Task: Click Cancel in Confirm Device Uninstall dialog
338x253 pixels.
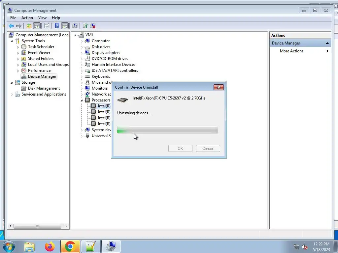Action: (208, 149)
